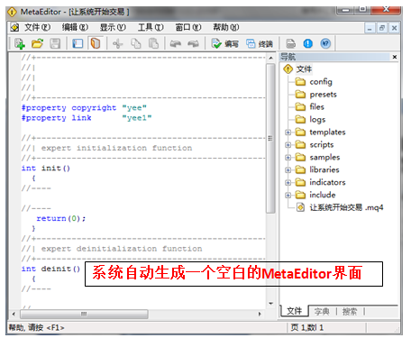Click the horizontal scrollbar thumb in editor
Viewport: 411px width, 338px height.
(x=84, y=314)
